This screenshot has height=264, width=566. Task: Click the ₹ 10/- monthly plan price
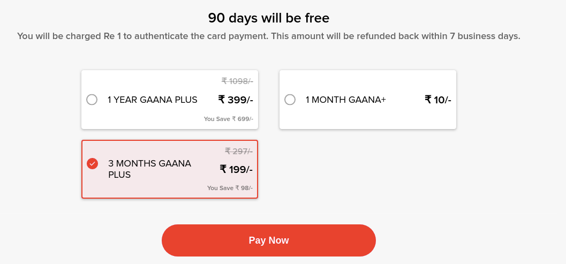tap(438, 100)
